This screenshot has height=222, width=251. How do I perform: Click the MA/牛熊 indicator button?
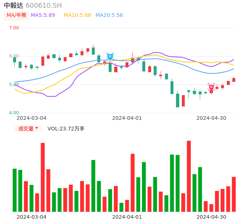pos(16,15)
